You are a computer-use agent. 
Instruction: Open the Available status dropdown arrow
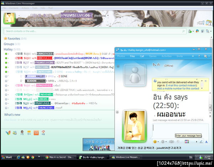pyautogui.click(x=108, y=16)
